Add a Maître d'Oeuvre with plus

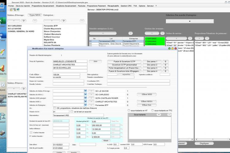pyautogui.click(x=14, y=88)
